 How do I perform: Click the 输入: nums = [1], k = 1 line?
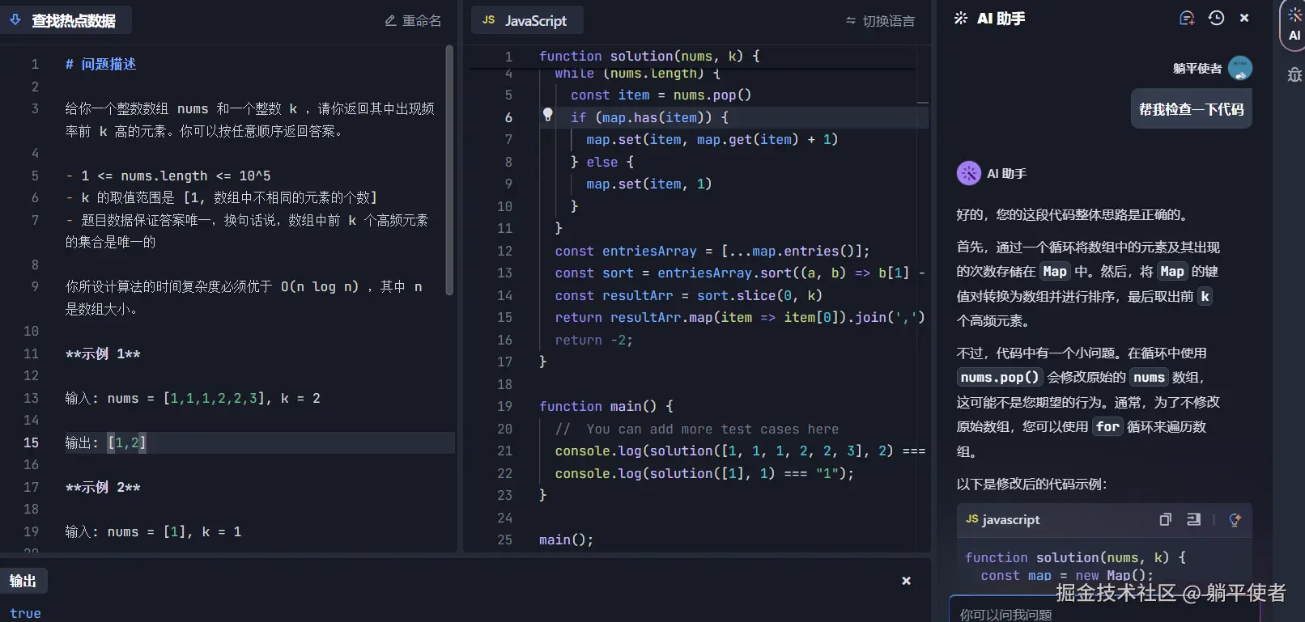tap(153, 531)
